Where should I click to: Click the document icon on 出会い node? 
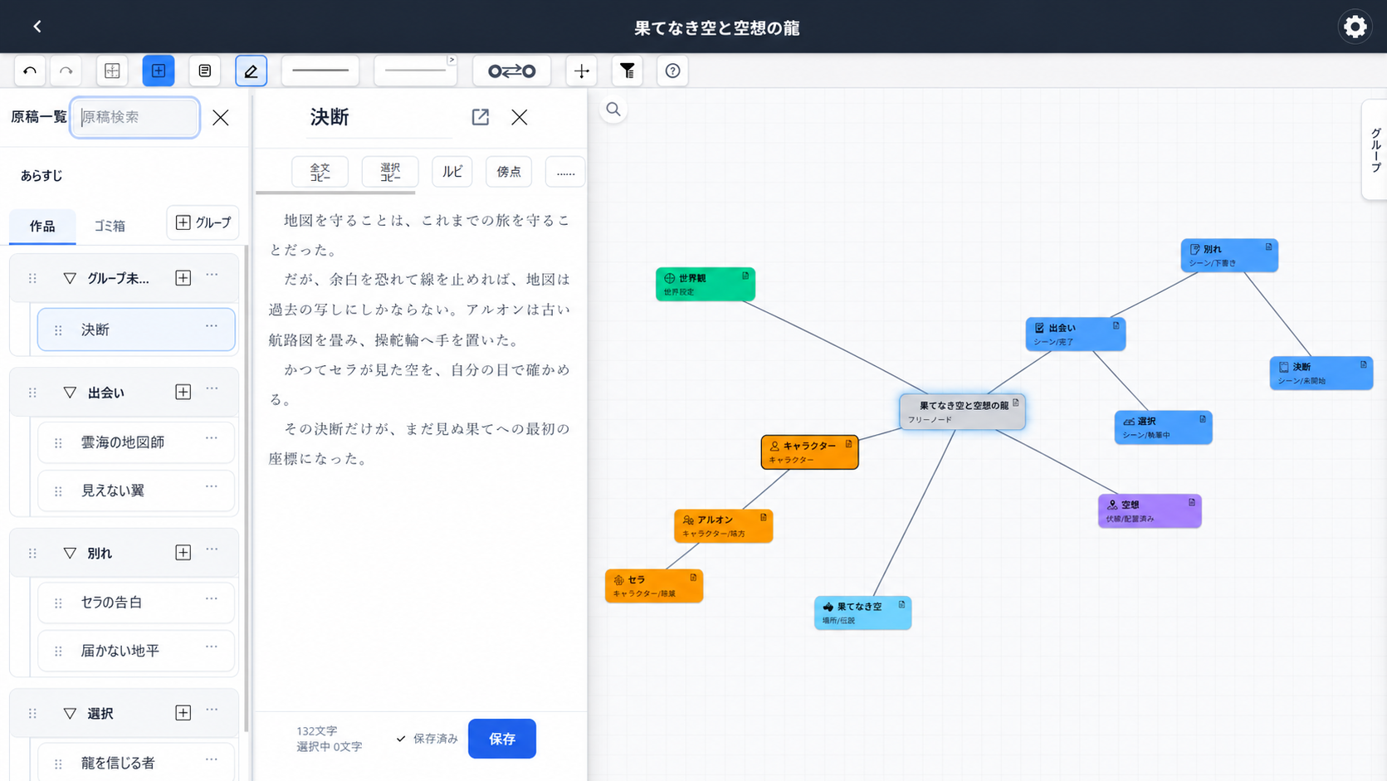1116,325
